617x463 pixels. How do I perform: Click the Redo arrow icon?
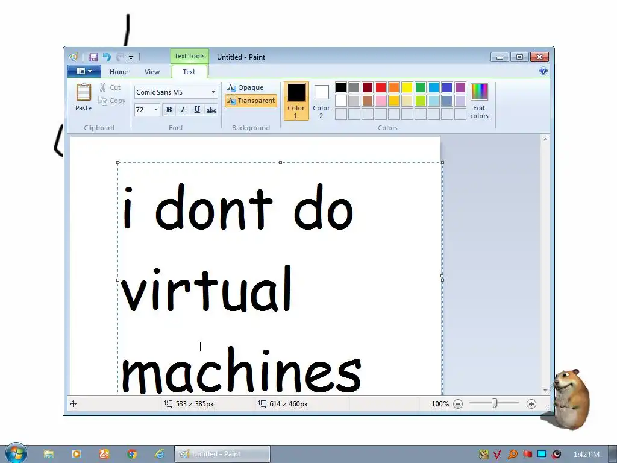(120, 57)
